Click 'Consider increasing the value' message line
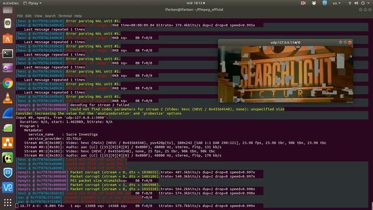This screenshot has height=210, width=373. point(98,114)
